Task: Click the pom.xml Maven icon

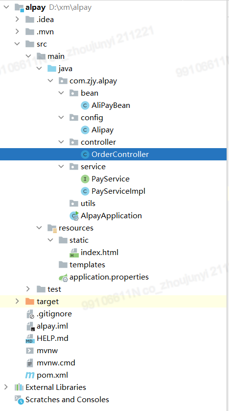Action: (x=30, y=375)
